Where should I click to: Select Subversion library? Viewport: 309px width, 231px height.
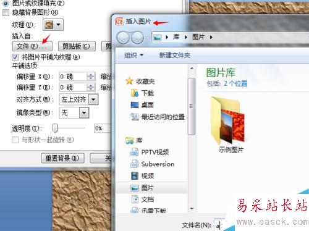(x=158, y=164)
